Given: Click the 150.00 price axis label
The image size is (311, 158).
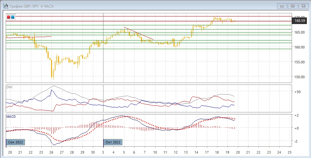Looking at the screenshot, I should coord(300,77).
